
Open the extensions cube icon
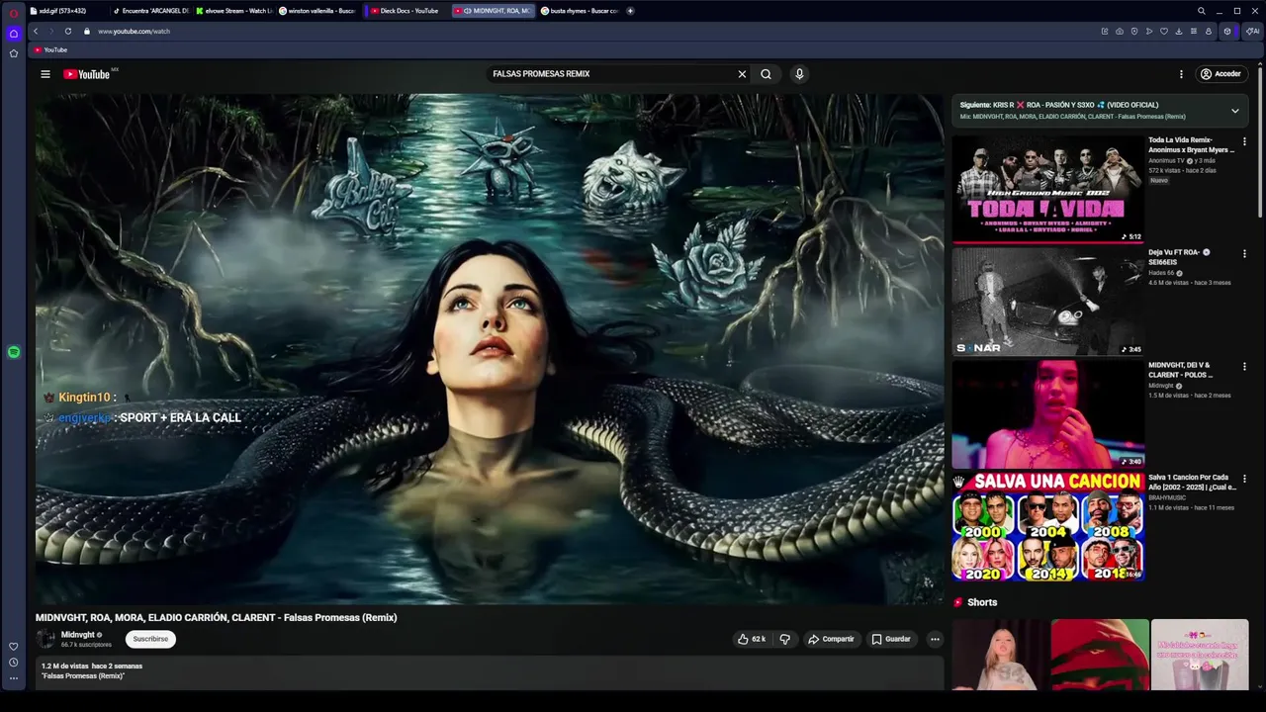coord(1226,31)
